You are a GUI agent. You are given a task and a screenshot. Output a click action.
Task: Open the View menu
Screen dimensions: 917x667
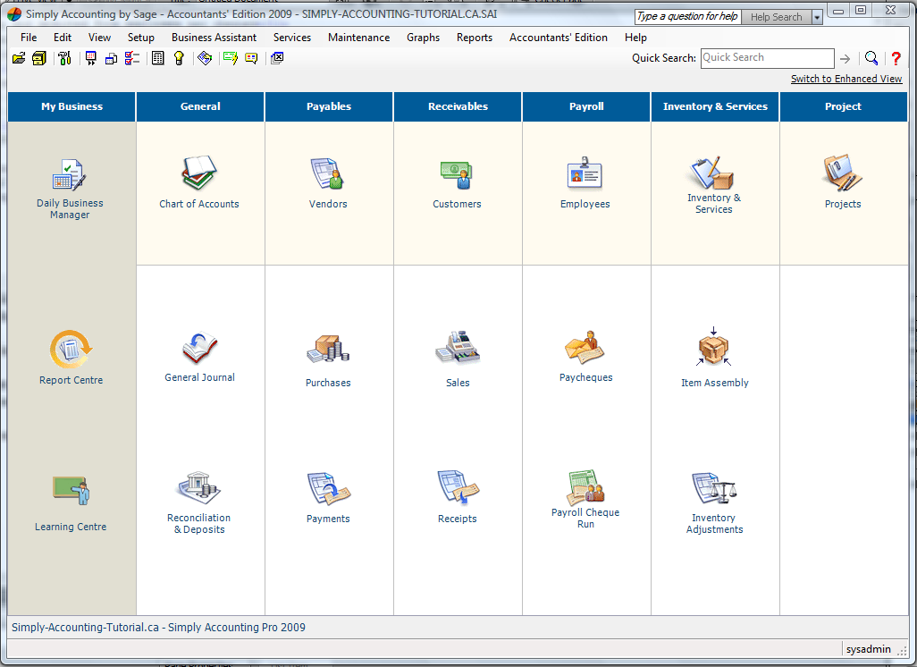pyautogui.click(x=99, y=38)
